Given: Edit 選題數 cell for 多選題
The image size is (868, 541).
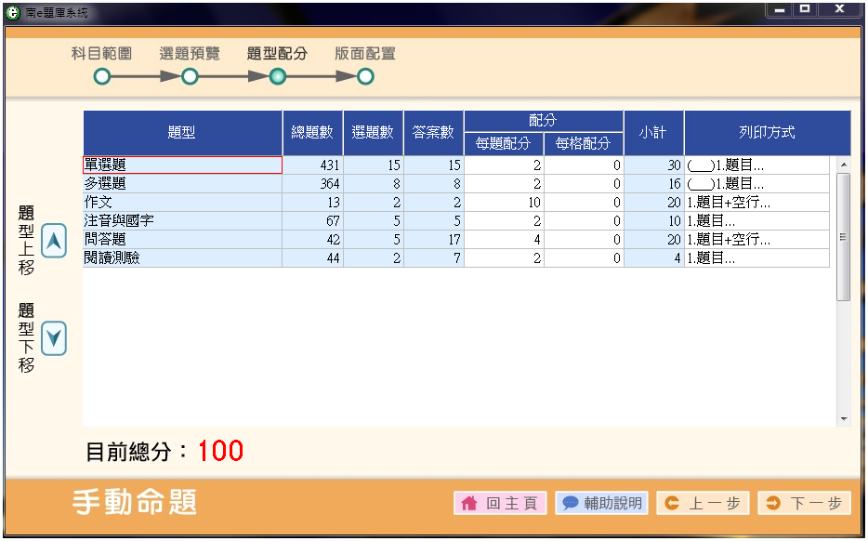Looking at the screenshot, I should click(373, 184).
